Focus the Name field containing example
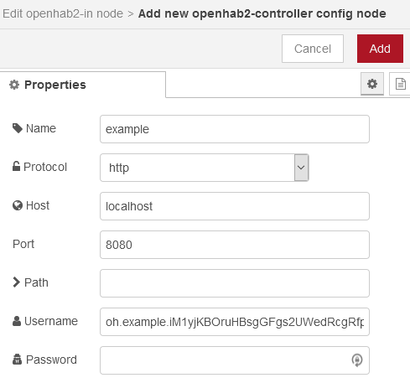The height and width of the screenshot is (383, 410). point(235,129)
